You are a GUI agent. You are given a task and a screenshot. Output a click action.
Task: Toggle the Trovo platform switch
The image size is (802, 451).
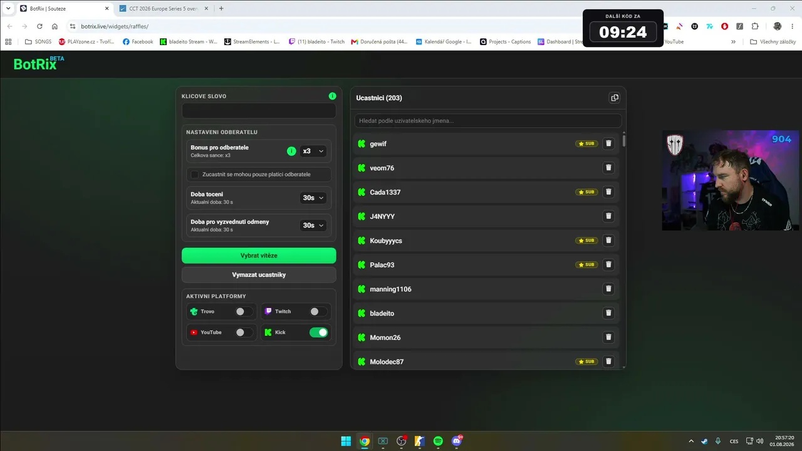tap(244, 311)
